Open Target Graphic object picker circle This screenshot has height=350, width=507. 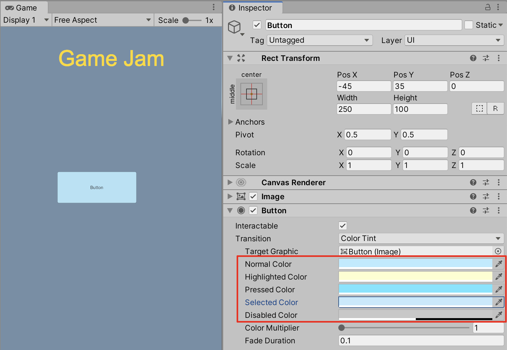coord(498,251)
